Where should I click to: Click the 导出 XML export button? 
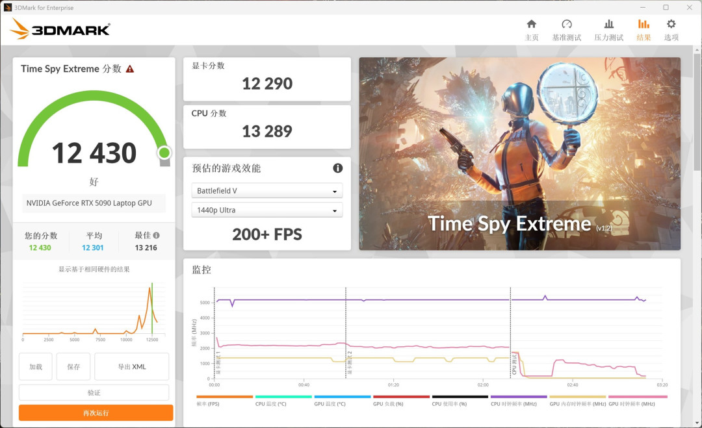(131, 366)
